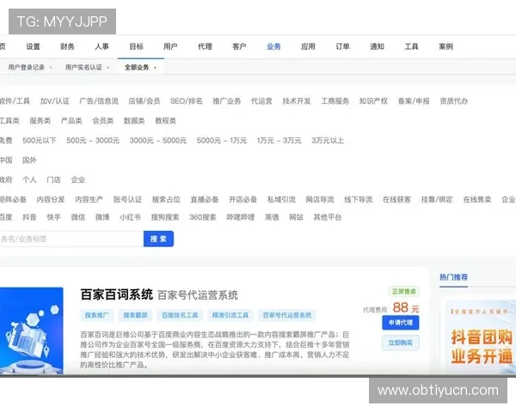516x412 pixels.
Task: Open the 百家百词系统 product thumbnail
Action: click(x=32, y=330)
